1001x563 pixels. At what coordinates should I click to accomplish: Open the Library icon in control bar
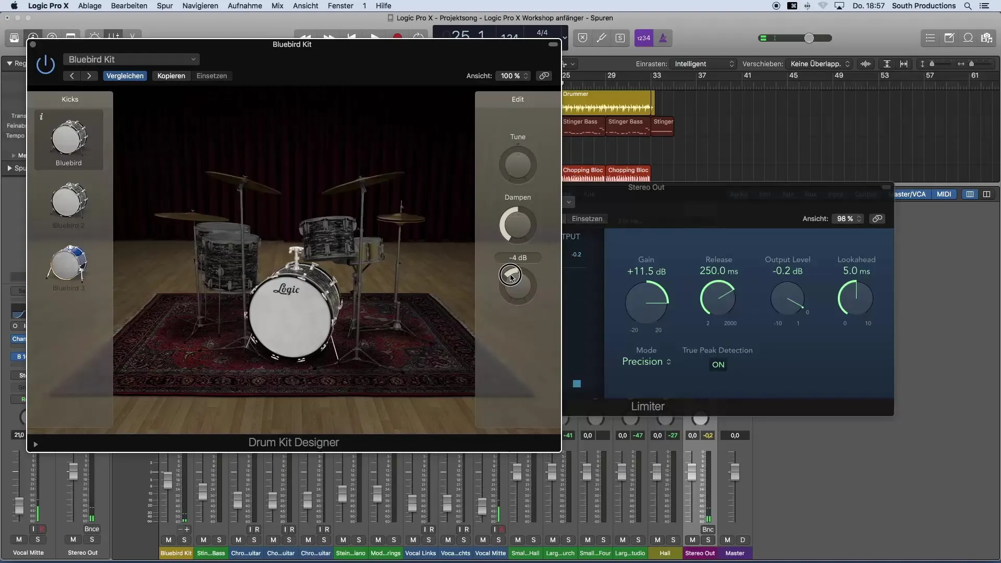pos(15,38)
